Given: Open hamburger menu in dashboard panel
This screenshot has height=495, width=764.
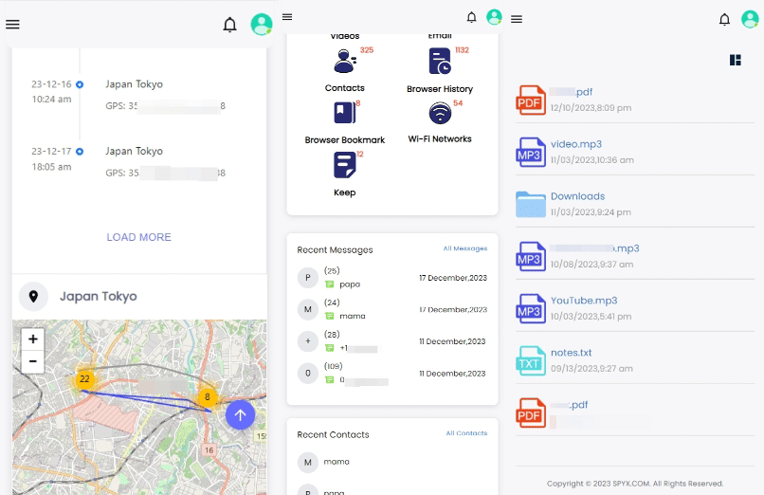Looking at the screenshot, I should click(287, 17).
